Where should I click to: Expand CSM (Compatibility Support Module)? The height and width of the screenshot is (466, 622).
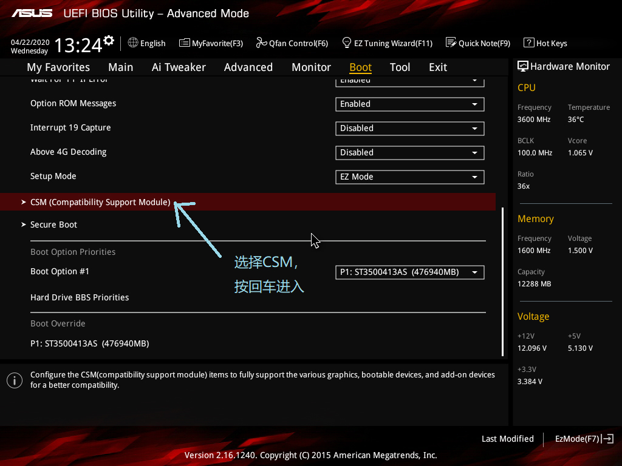click(248, 201)
